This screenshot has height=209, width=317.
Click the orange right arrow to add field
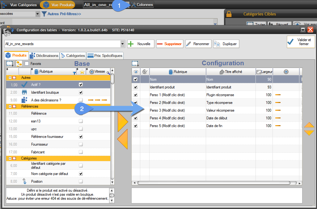(122, 122)
